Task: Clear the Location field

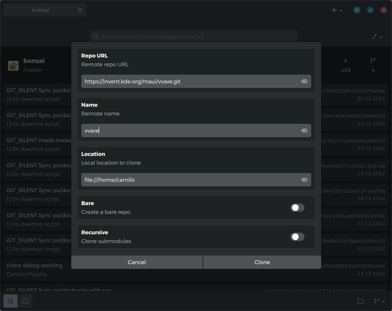Action: point(304,180)
